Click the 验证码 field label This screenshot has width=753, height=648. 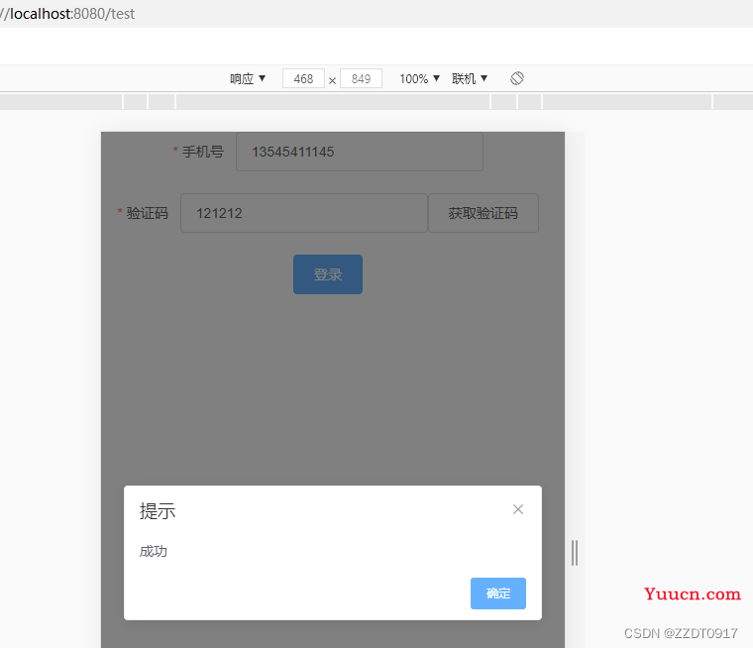[x=147, y=213]
